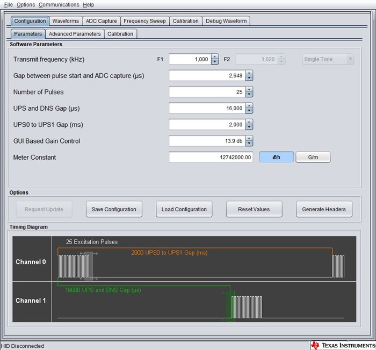Click the Number of Pulses field
The width and height of the screenshot is (376, 350).
(x=207, y=92)
